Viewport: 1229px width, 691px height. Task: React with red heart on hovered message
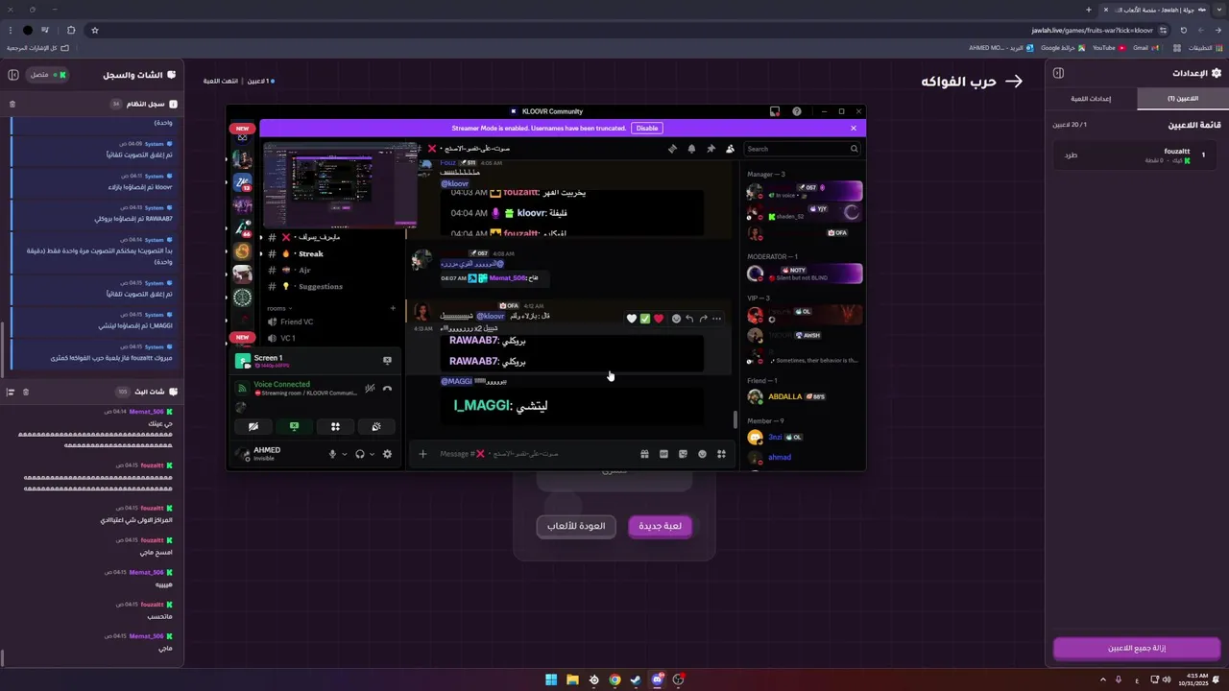coord(659,319)
